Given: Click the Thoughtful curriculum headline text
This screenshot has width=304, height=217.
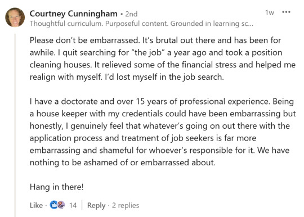Looking at the screenshot, I should [x=141, y=24].
